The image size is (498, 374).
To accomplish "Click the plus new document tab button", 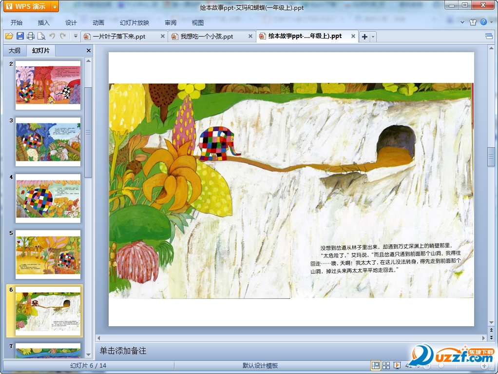I will (364, 37).
